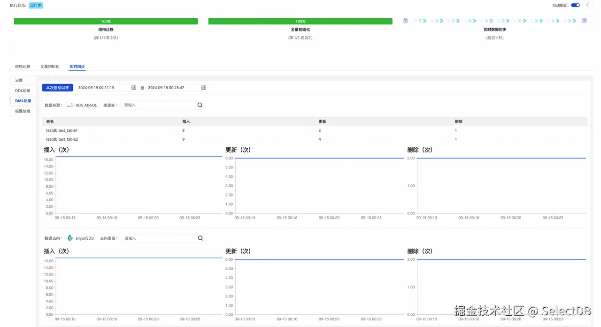Screen dimensions: 601x327
Task: Select the testdb.test_table2 row name
Action: 62,139
